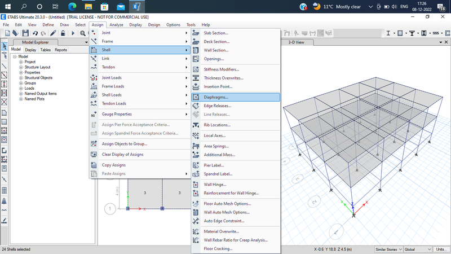Click the Spandrel Label icon
Viewport: 451px width, 254px height.
click(x=196, y=174)
